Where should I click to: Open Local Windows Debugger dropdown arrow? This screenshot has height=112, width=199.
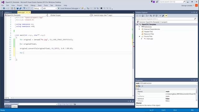click(x=79, y=8)
